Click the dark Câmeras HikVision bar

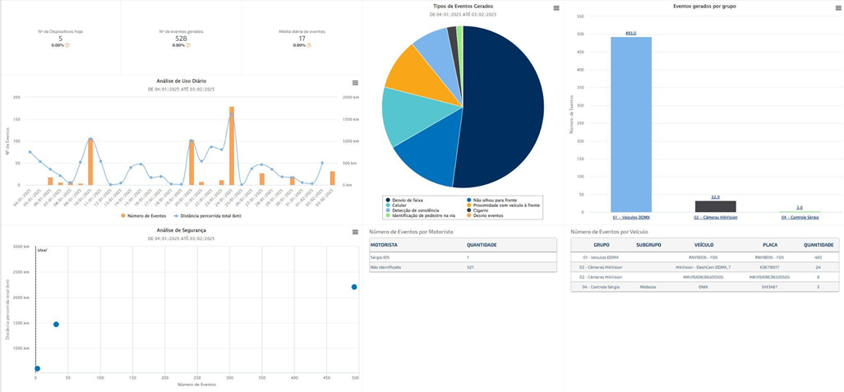tap(715, 206)
